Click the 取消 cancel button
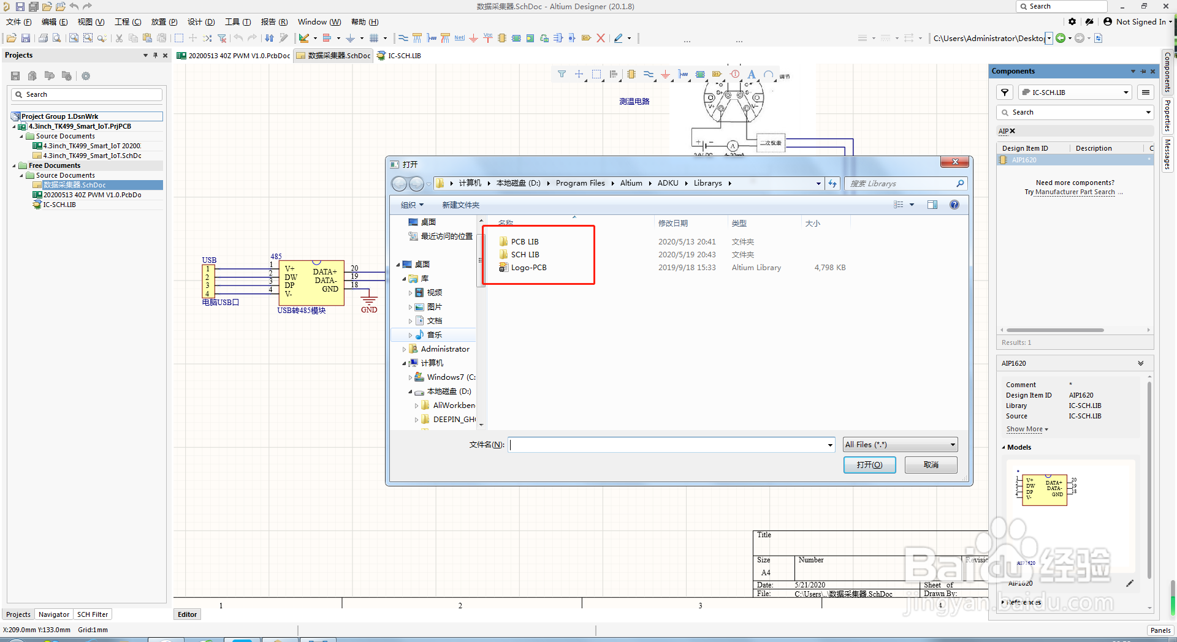1177x642 pixels. click(x=931, y=465)
